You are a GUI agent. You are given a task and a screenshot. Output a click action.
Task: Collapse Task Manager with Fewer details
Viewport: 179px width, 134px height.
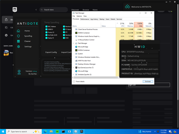[78, 81]
